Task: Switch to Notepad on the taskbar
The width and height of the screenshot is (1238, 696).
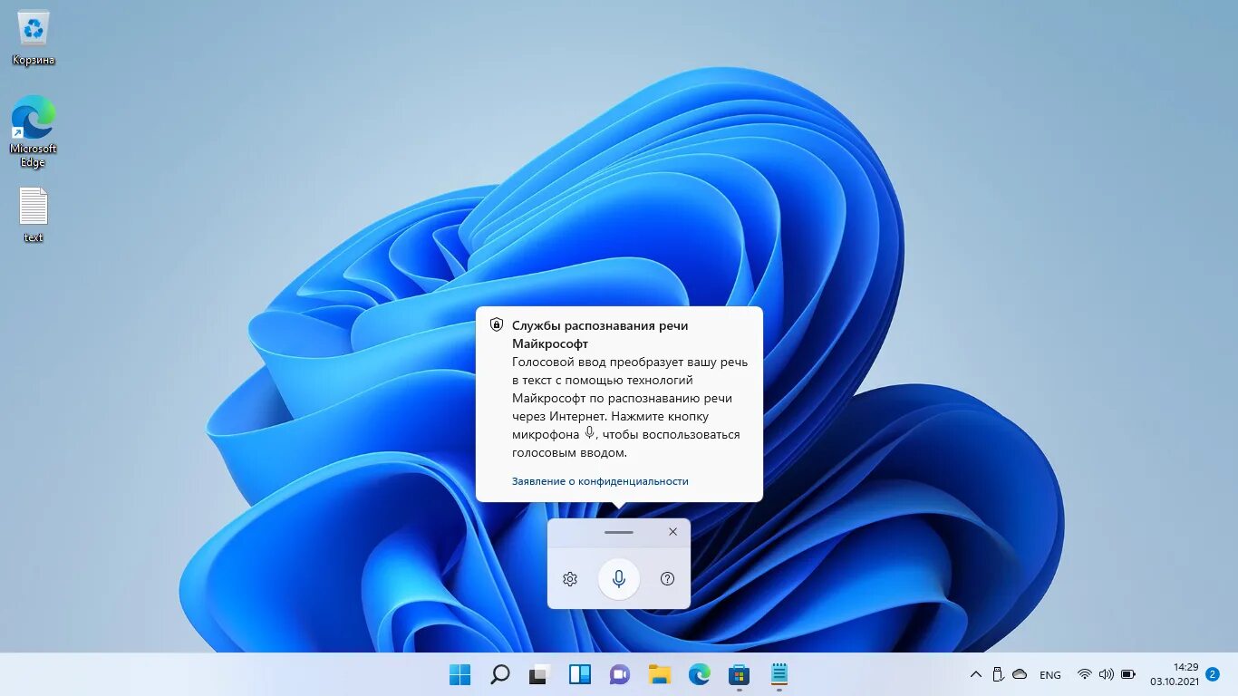Action: click(779, 674)
